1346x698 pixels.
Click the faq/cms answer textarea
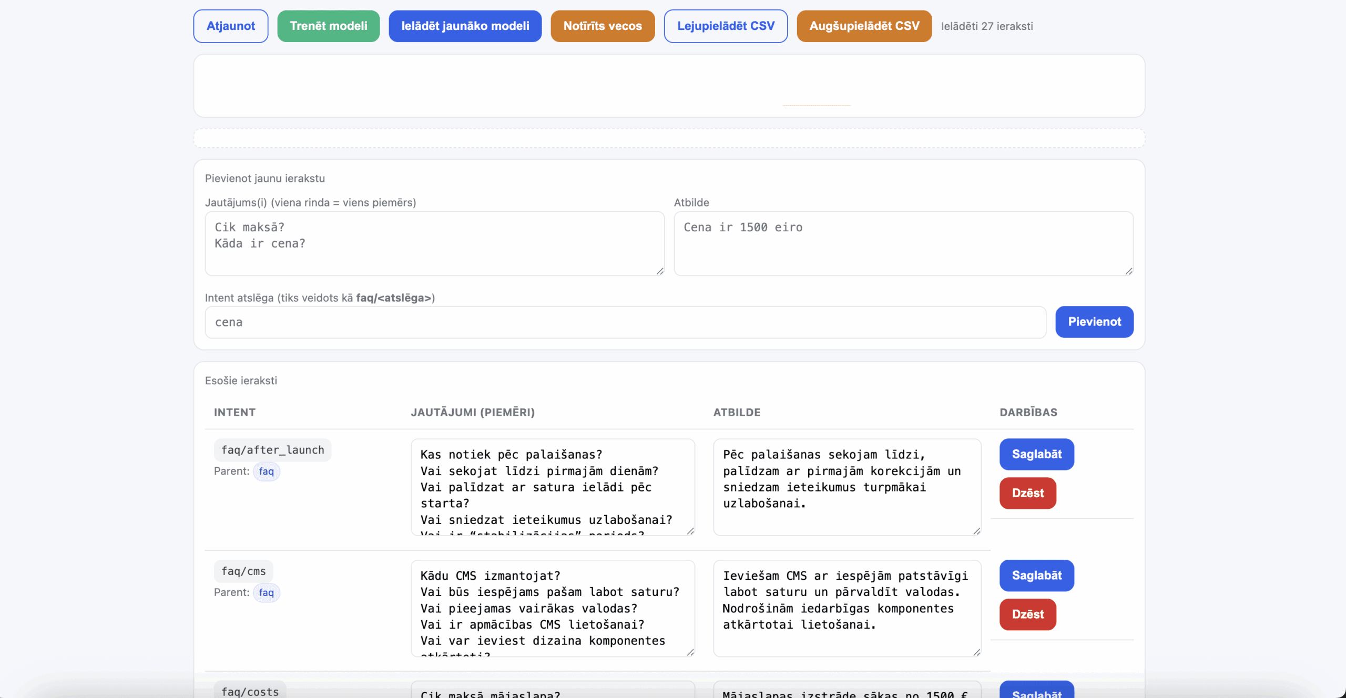(847, 608)
